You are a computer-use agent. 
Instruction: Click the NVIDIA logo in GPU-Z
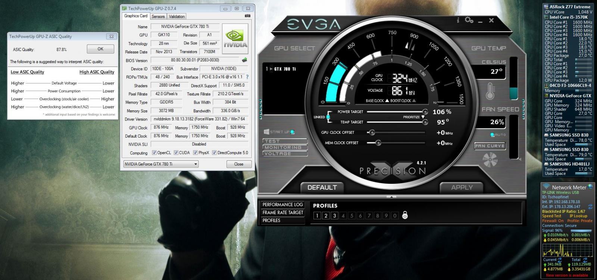[x=235, y=39]
